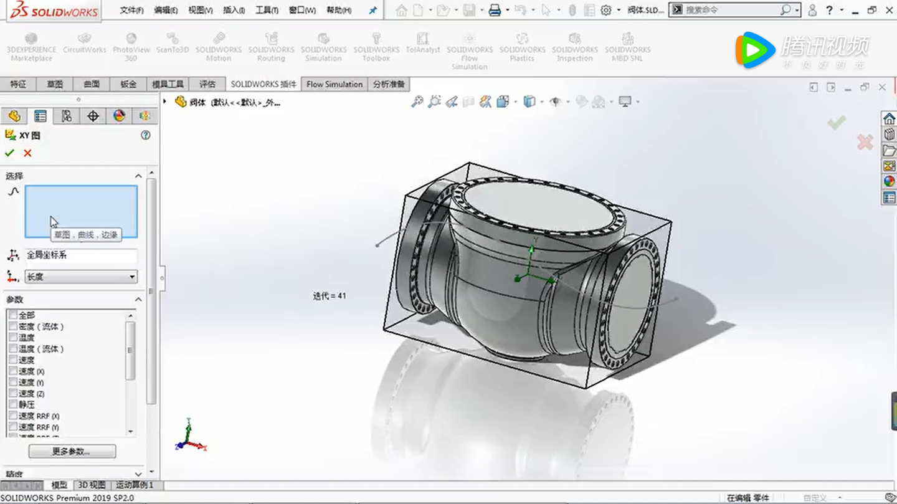This screenshot has height=504, width=897.
Task: Click the view orientation cube icon
Action: [x=529, y=101]
